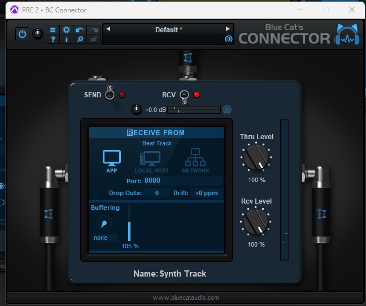Select the NETWORK connection mode

click(195, 161)
